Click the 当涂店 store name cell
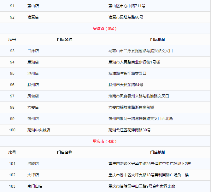The width and height of the screenshot is (211, 192). [x=33, y=51]
